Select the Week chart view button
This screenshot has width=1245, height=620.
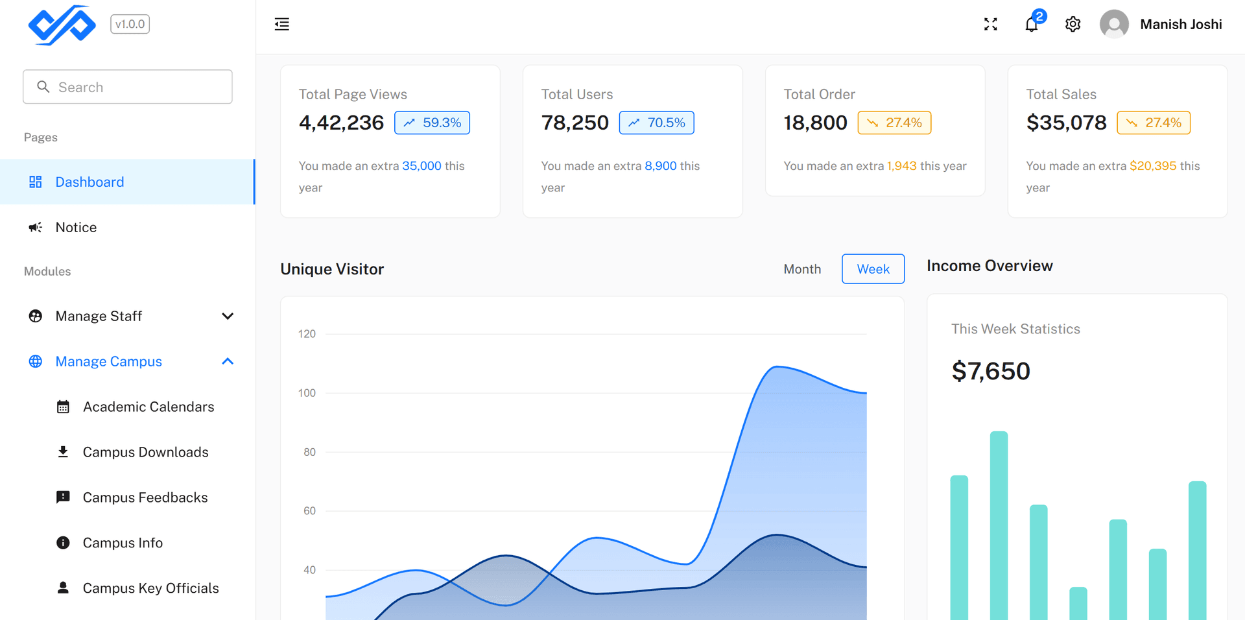coord(873,268)
